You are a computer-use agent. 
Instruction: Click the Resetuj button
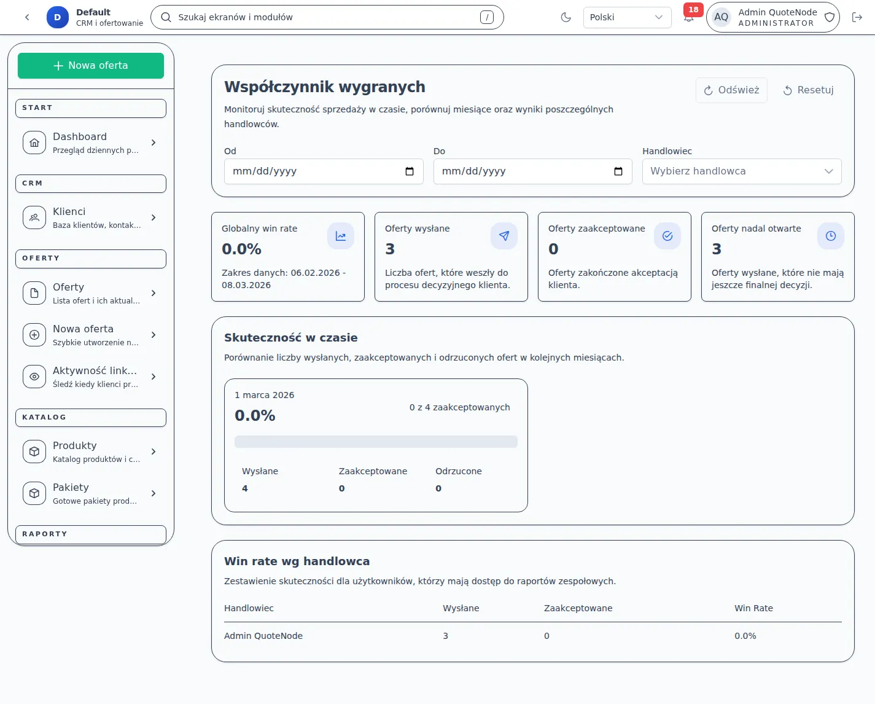click(x=808, y=90)
